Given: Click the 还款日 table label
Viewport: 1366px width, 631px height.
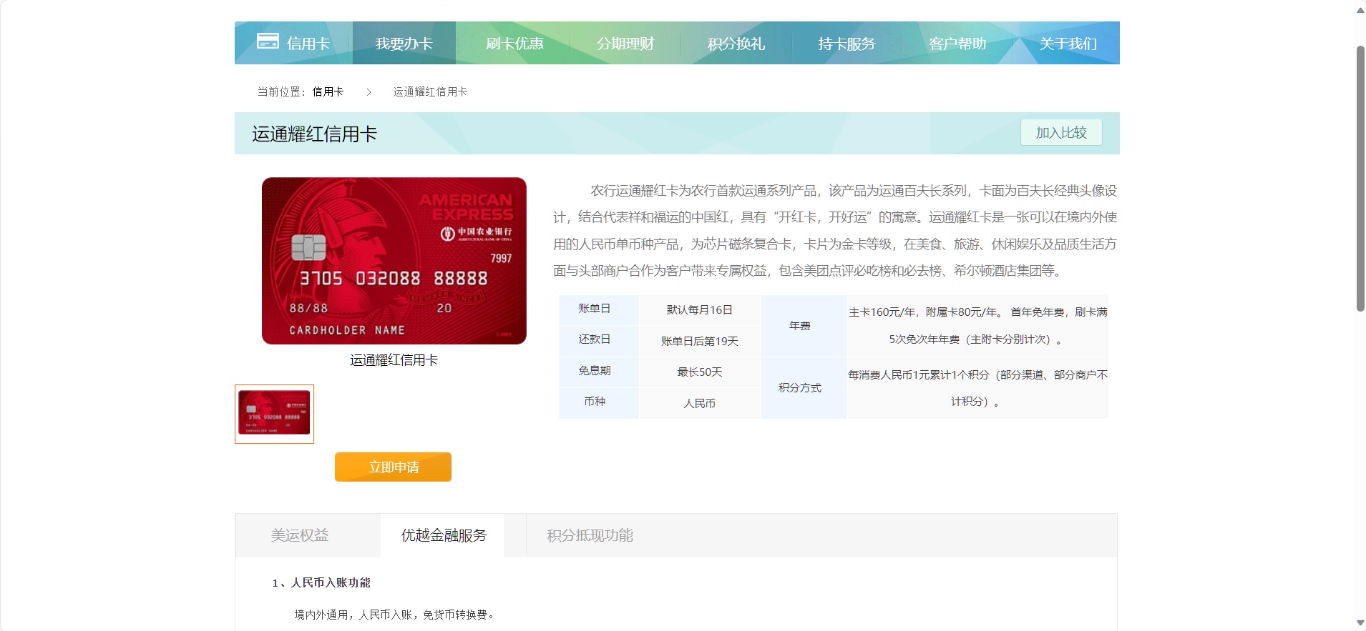Looking at the screenshot, I should 595,339.
